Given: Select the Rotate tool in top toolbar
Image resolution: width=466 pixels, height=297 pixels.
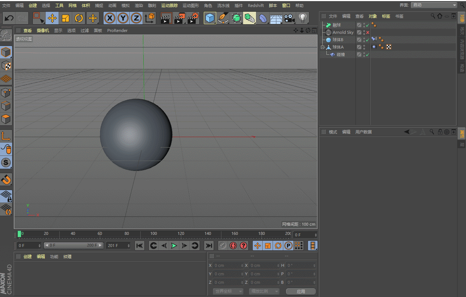Looking at the screenshot, I should pos(79,18).
